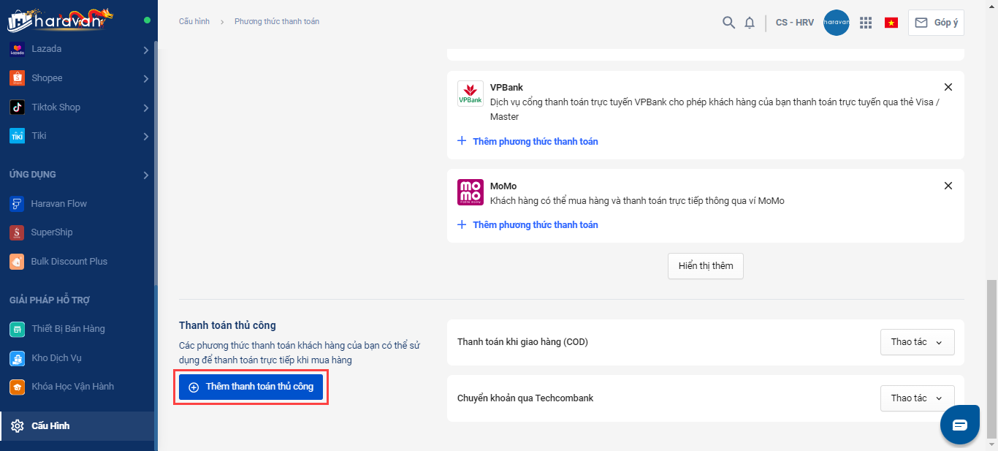Add payment method under VPBank
This screenshot has width=998, height=451.
[528, 141]
